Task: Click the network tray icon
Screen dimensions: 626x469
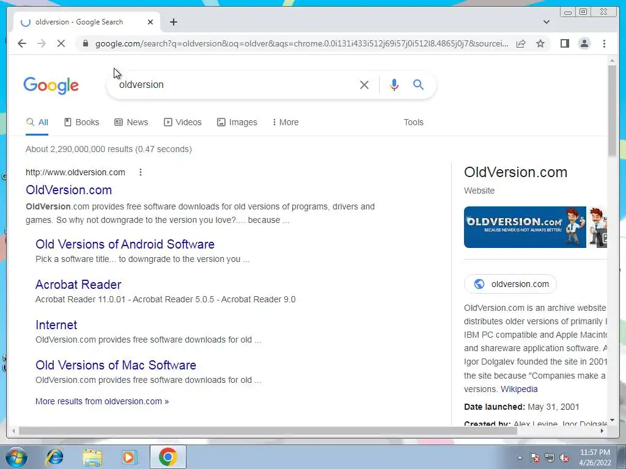Action: click(550, 457)
